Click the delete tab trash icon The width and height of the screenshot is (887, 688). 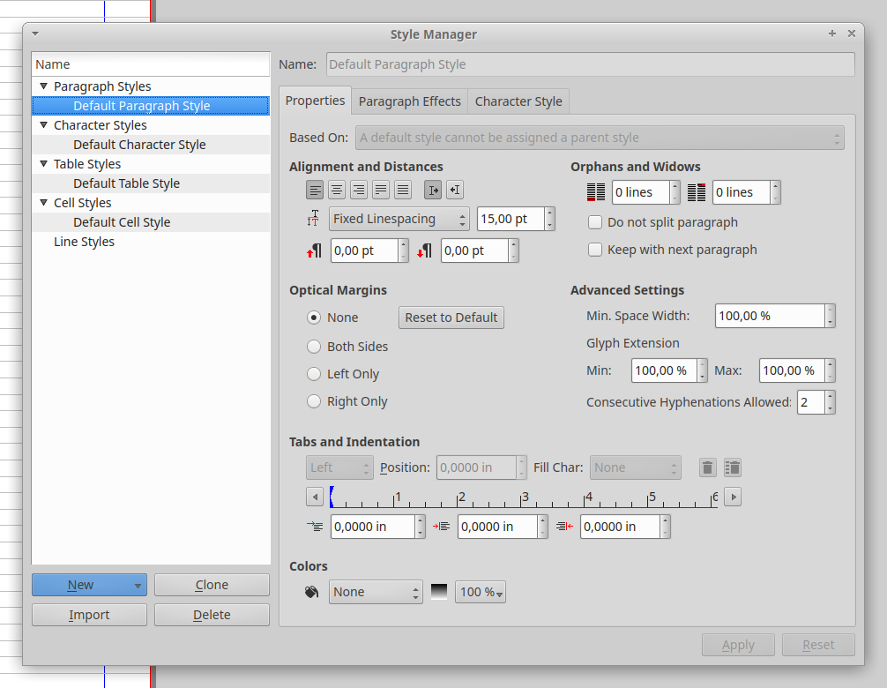point(707,467)
